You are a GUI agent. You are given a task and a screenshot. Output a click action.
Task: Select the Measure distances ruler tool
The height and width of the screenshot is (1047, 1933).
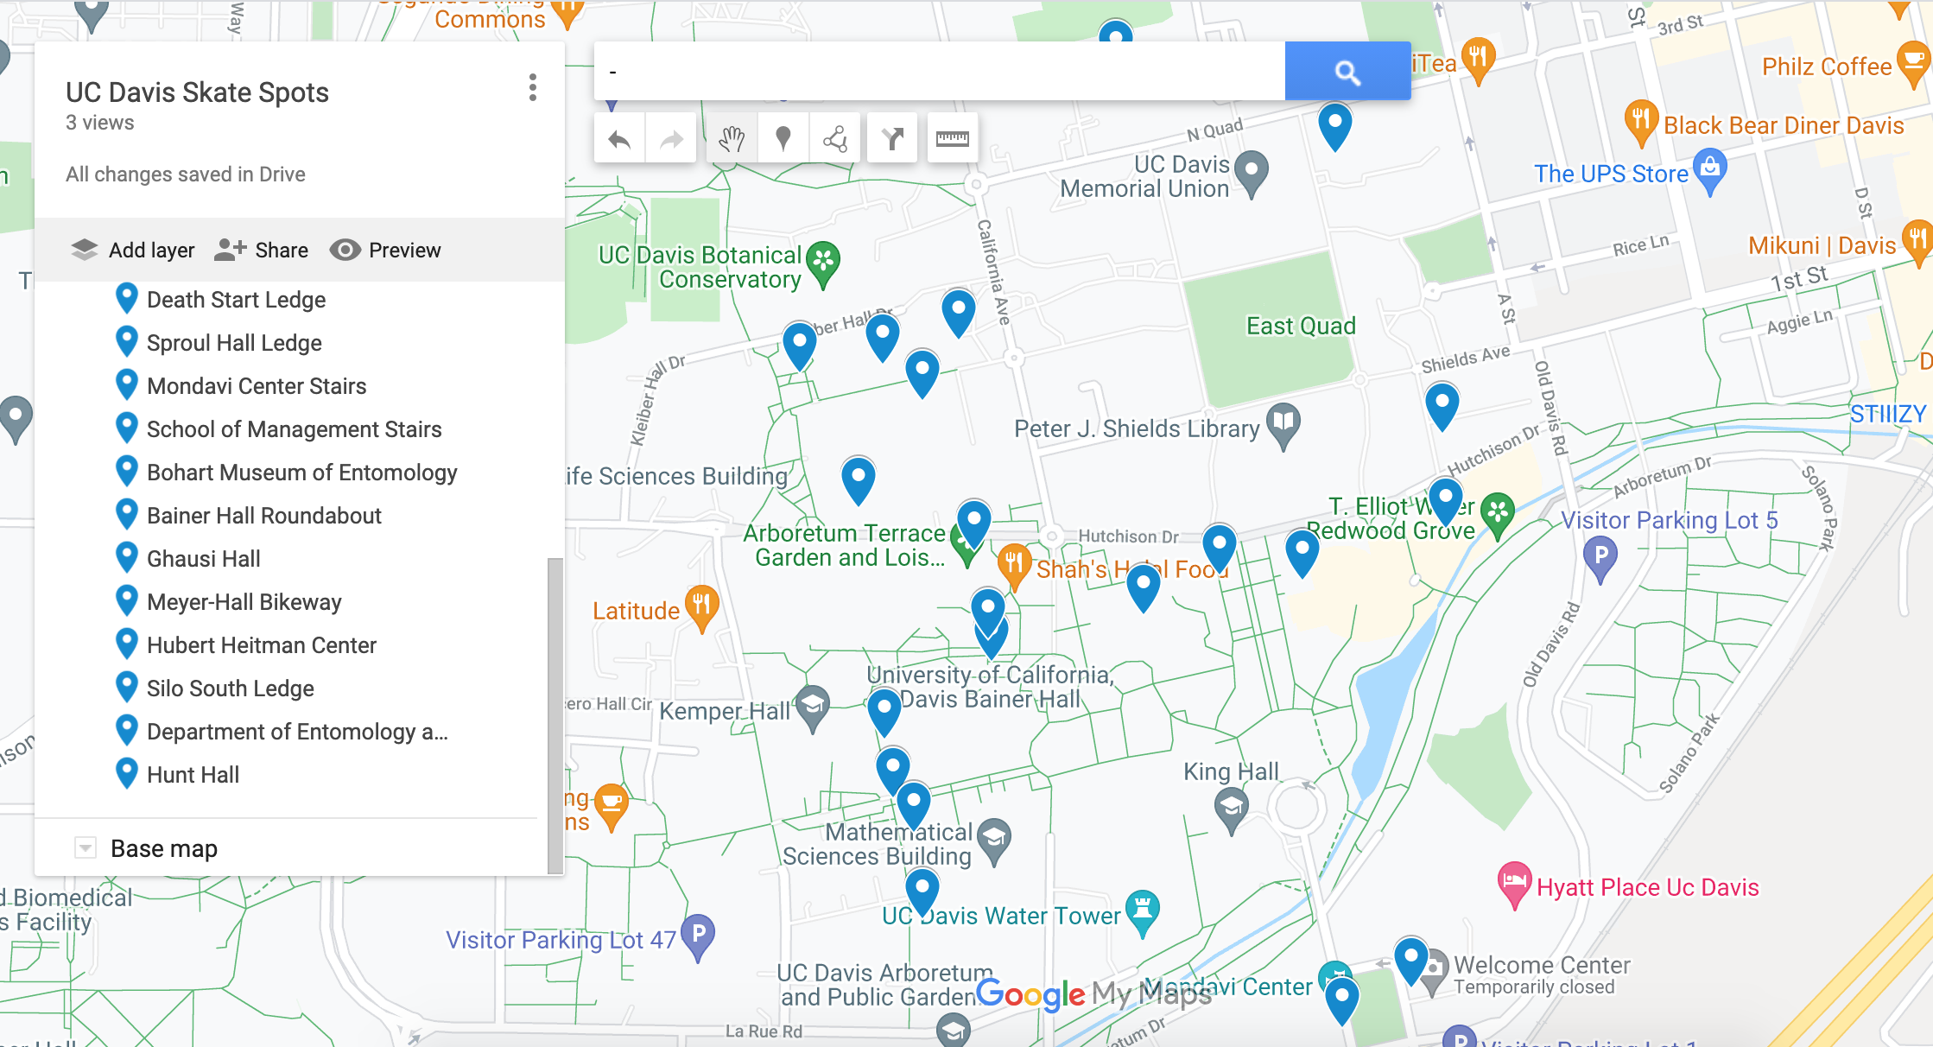pyautogui.click(x=952, y=138)
